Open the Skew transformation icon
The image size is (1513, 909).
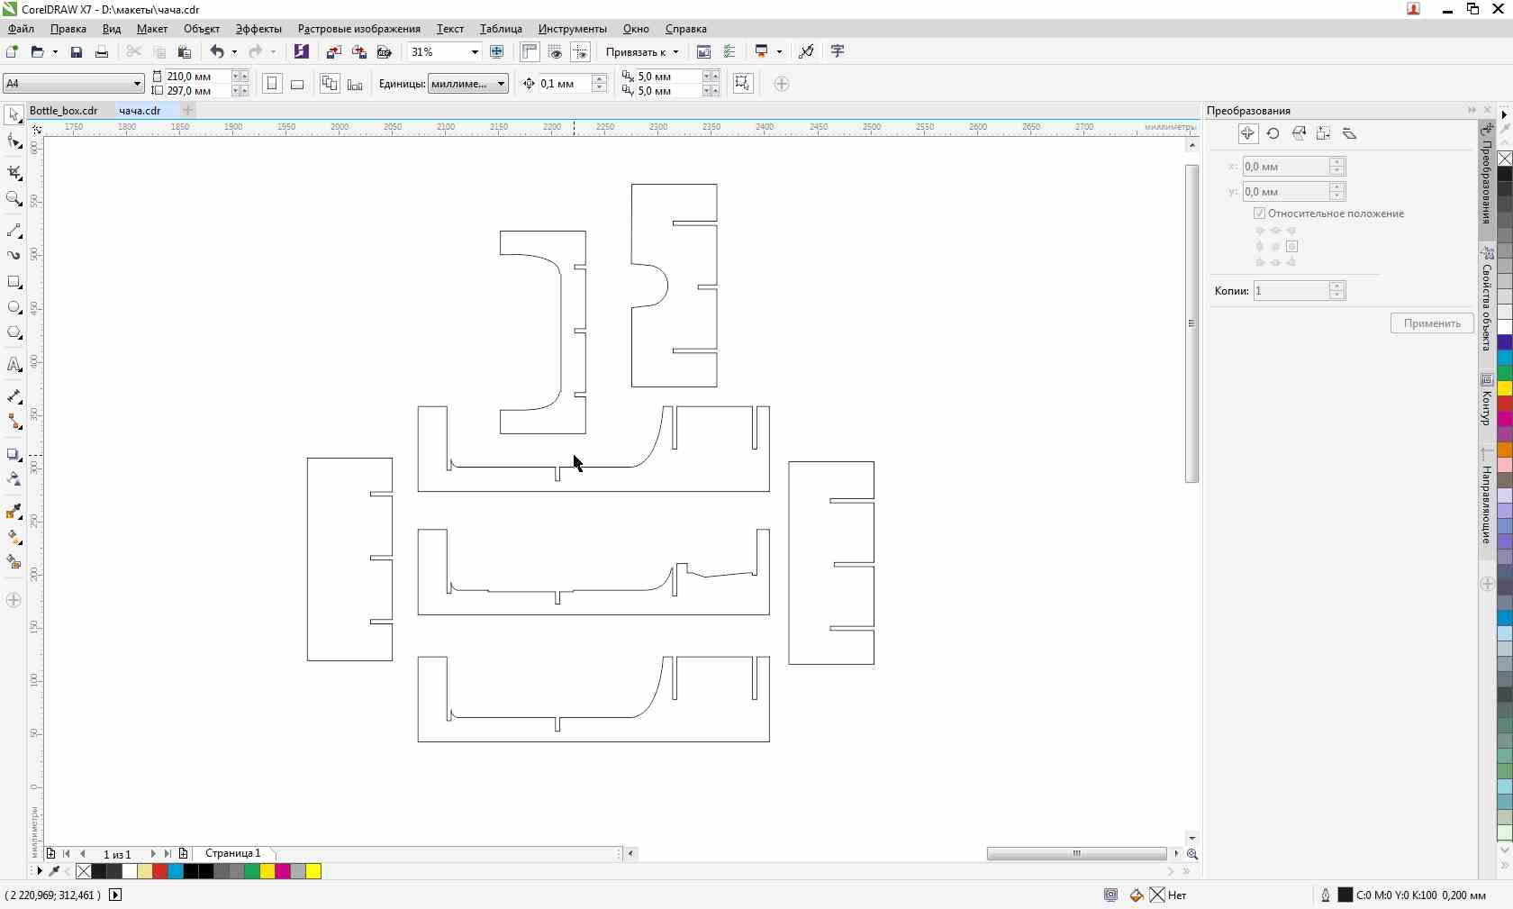(1349, 133)
